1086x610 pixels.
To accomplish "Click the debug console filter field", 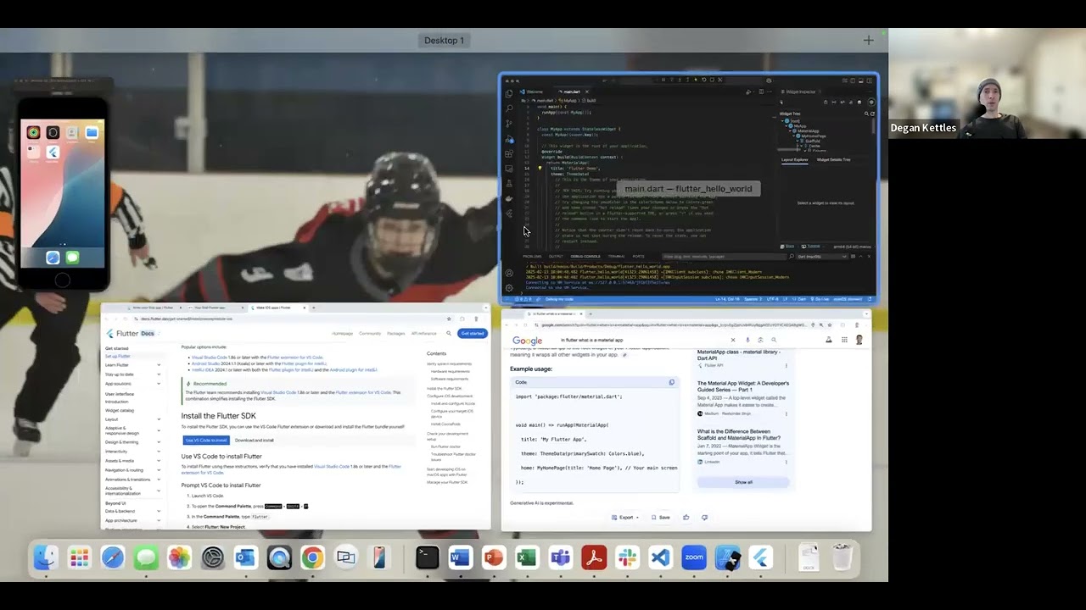I will 725,256.
